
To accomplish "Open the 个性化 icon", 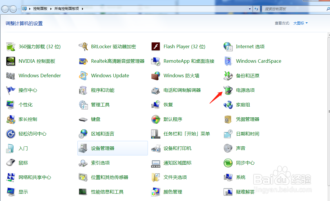I will [x=10, y=105].
